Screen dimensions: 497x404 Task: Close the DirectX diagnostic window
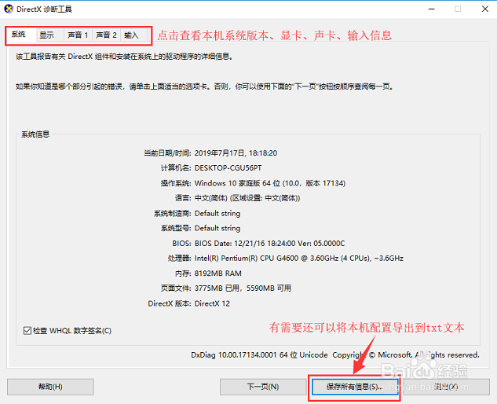click(x=485, y=9)
